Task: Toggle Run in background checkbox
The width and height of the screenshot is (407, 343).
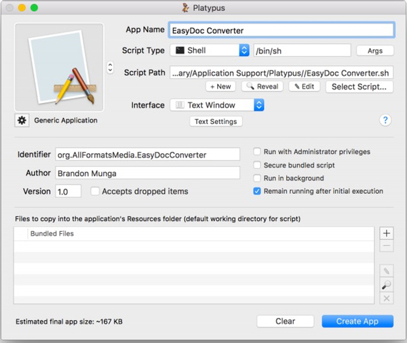Action: pos(257,178)
